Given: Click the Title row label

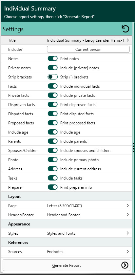Looking at the screenshot, I should click(x=12, y=40).
